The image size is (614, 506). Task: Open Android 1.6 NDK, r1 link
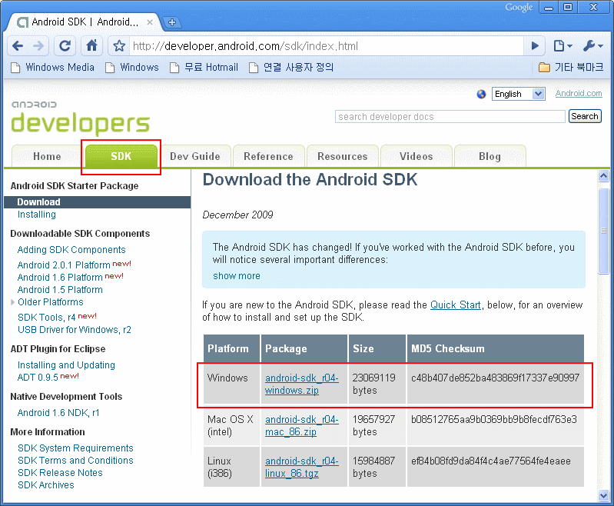point(58,413)
